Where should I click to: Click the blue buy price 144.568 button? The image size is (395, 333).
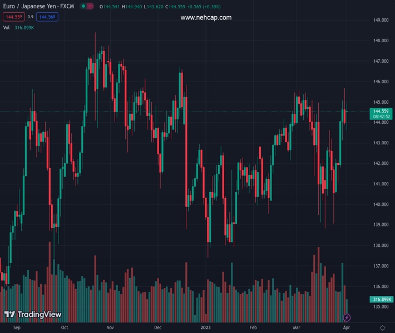[48, 17]
